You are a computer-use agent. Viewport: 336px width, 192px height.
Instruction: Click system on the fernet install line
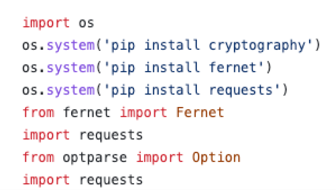point(70,68)
